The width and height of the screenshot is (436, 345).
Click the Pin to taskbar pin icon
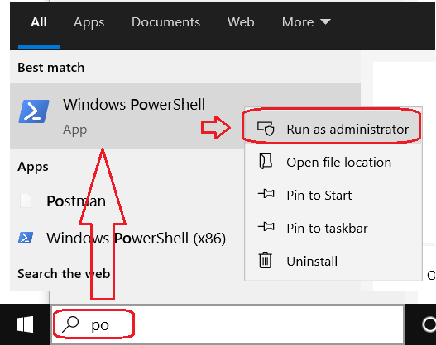266,227
